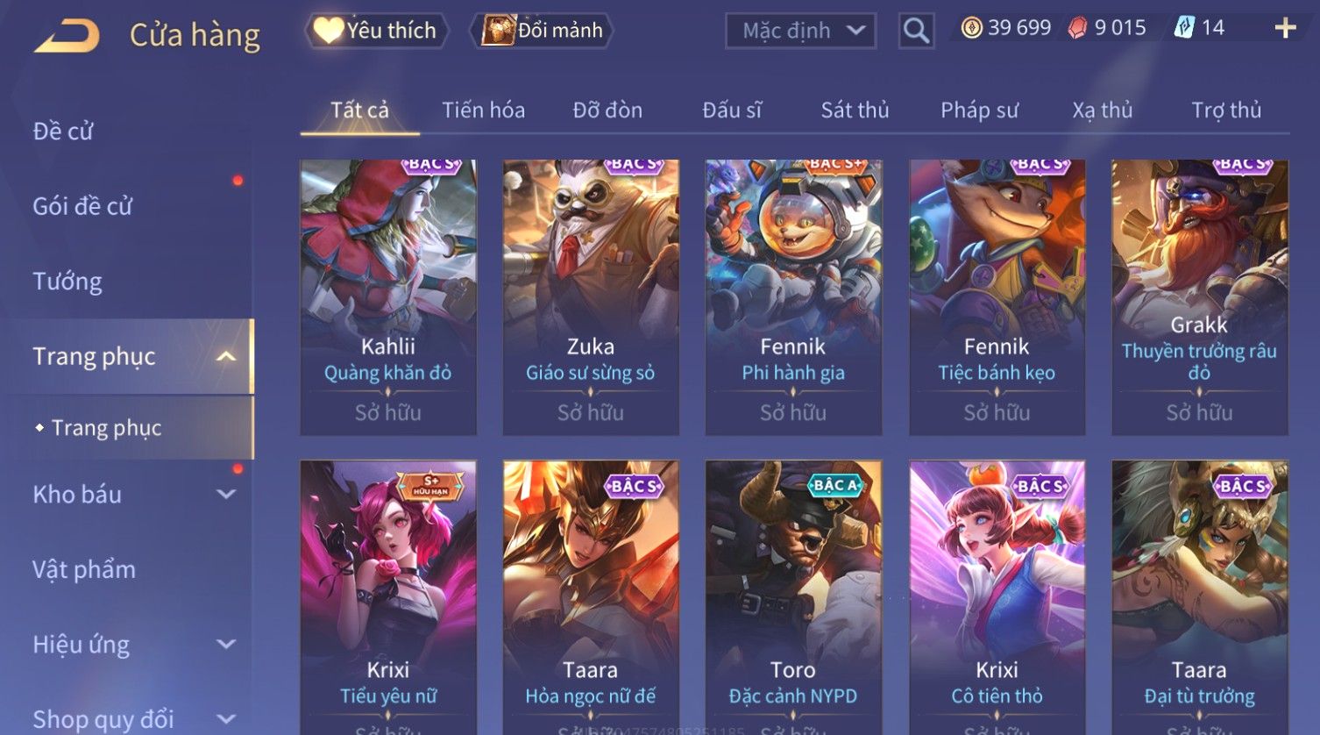Open the Mặc định sort dropdown

[x=800, y=31]
